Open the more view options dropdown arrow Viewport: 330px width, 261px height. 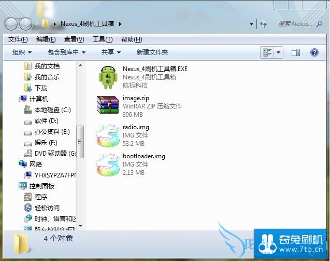(278, 52)
